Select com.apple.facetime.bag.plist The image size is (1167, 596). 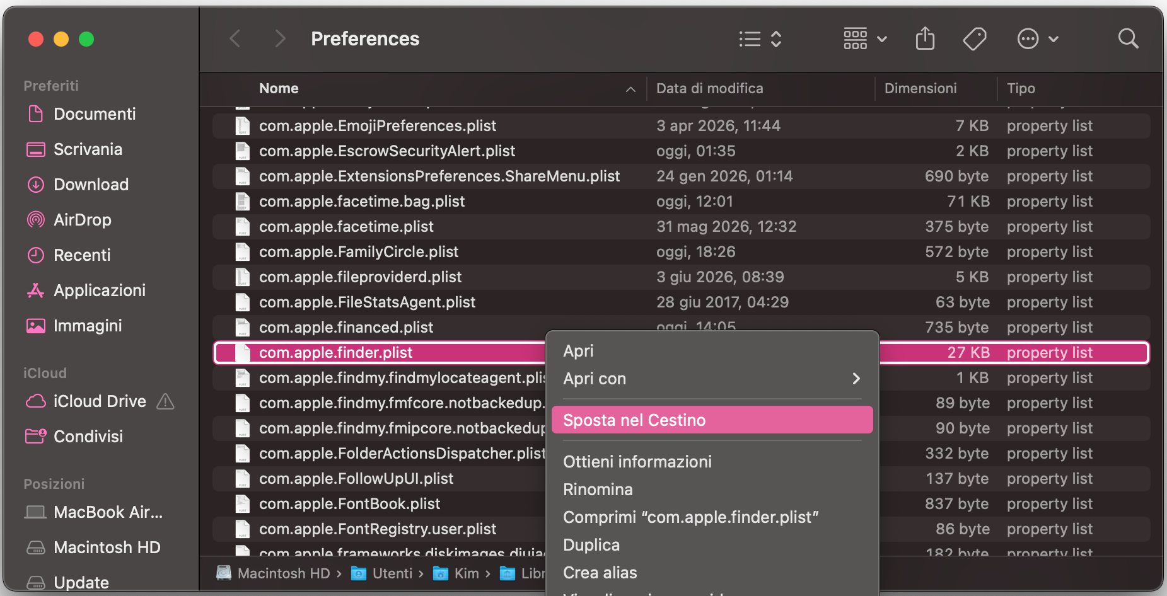coord(682,202)
